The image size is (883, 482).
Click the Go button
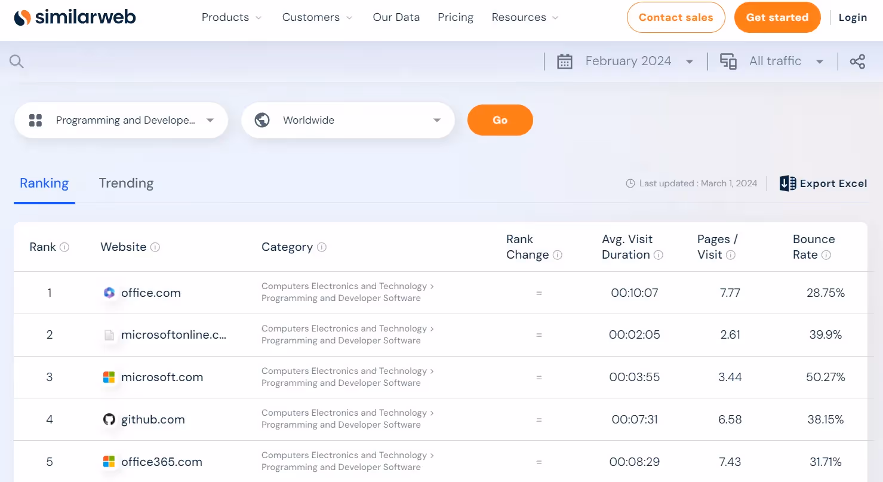500,119
